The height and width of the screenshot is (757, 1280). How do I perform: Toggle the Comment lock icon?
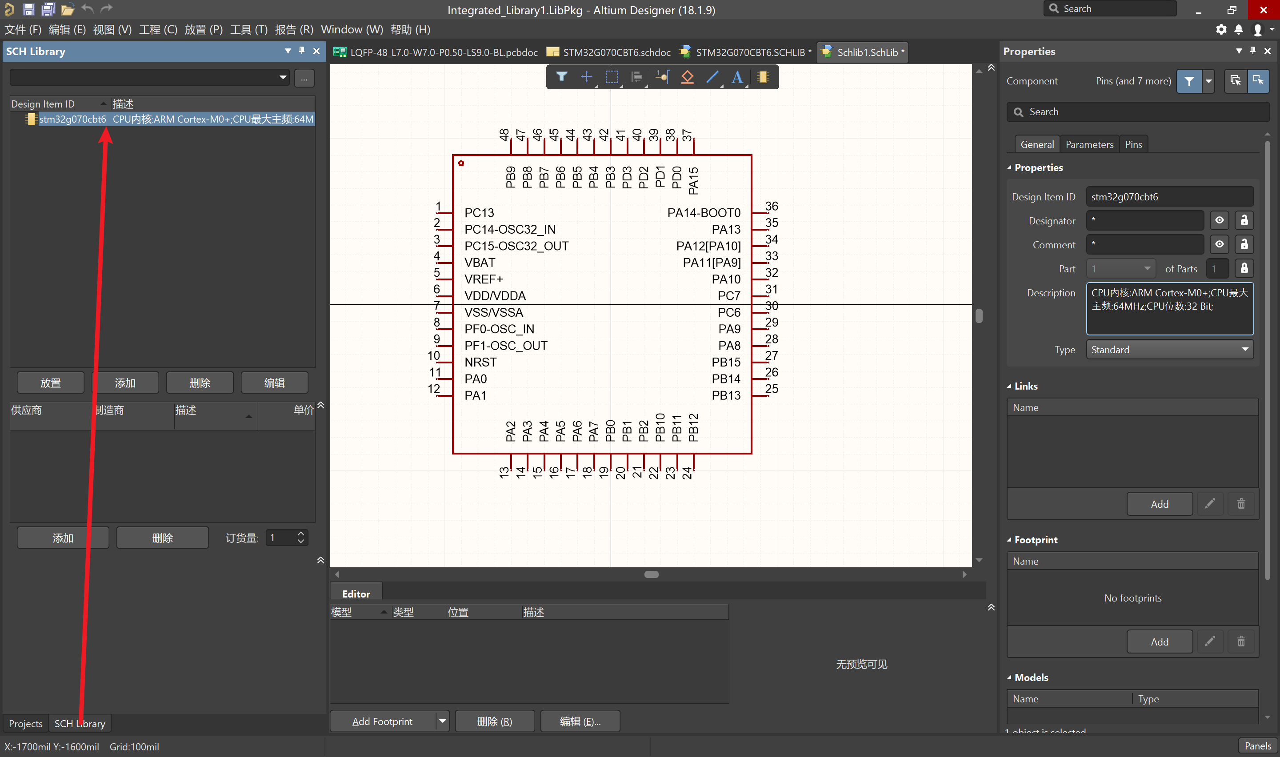coord(1244,244)
